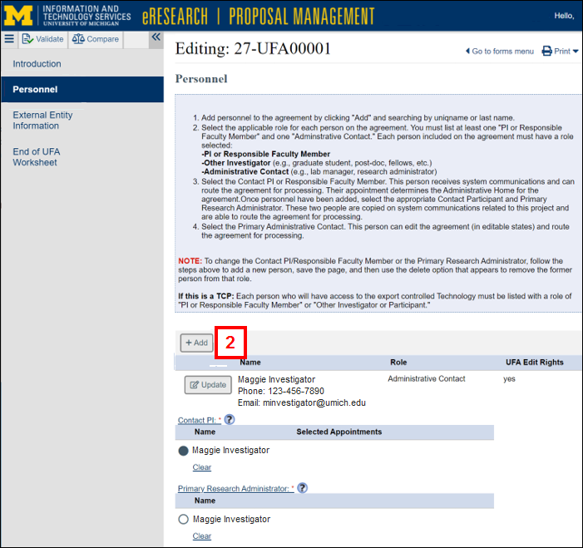The image size is (583, 548).
Task: Click Update for Maggie Investigator
Action: (208, 385)
